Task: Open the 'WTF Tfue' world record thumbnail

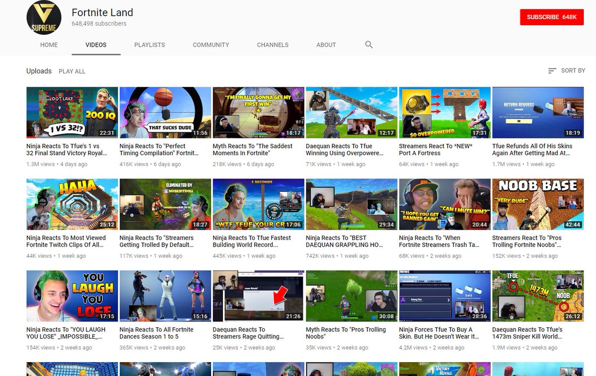Action: (258, 204)
